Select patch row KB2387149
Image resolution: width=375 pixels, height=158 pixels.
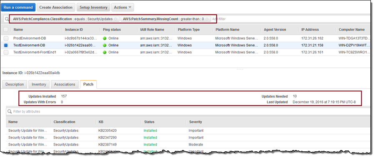[x=188, y=145]
